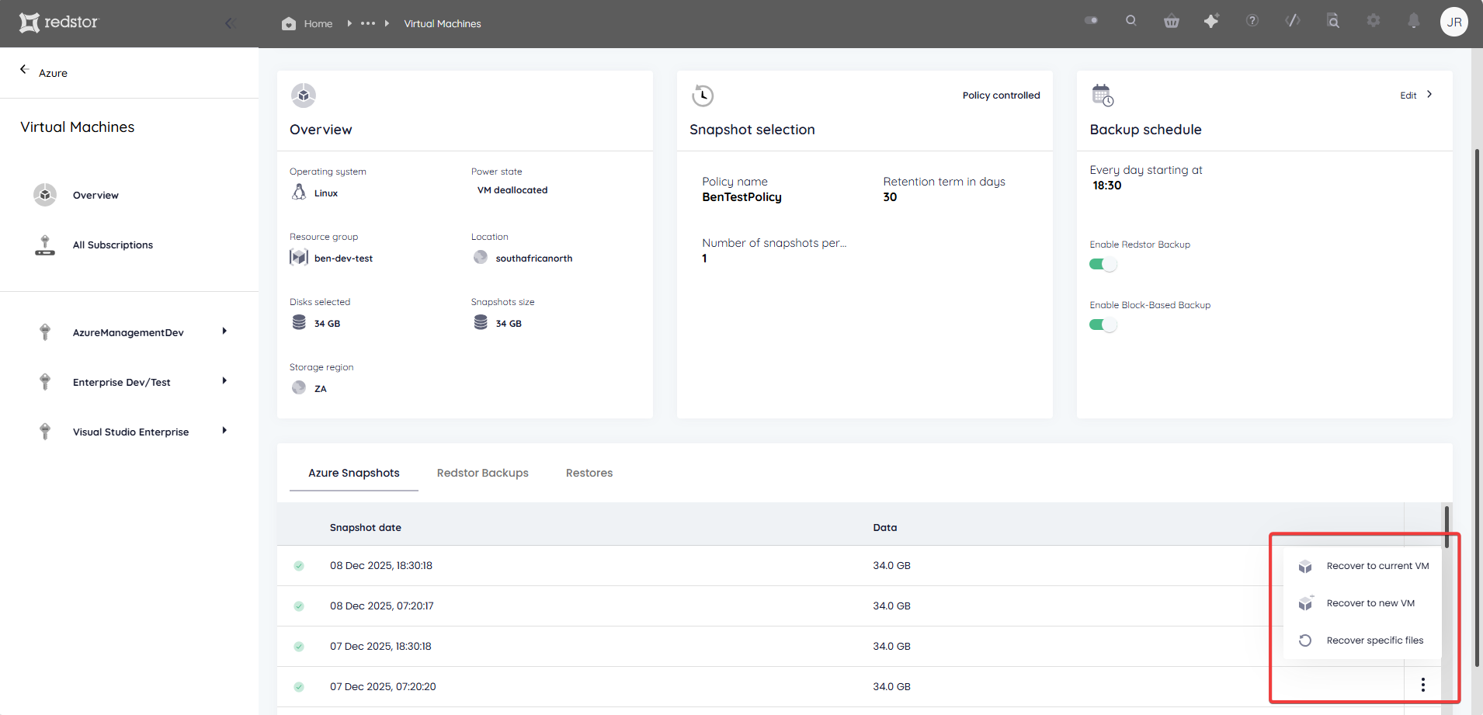Click the Storage region ZA globe icon
The image size is (1483, 715).
[x=299, y=387]
